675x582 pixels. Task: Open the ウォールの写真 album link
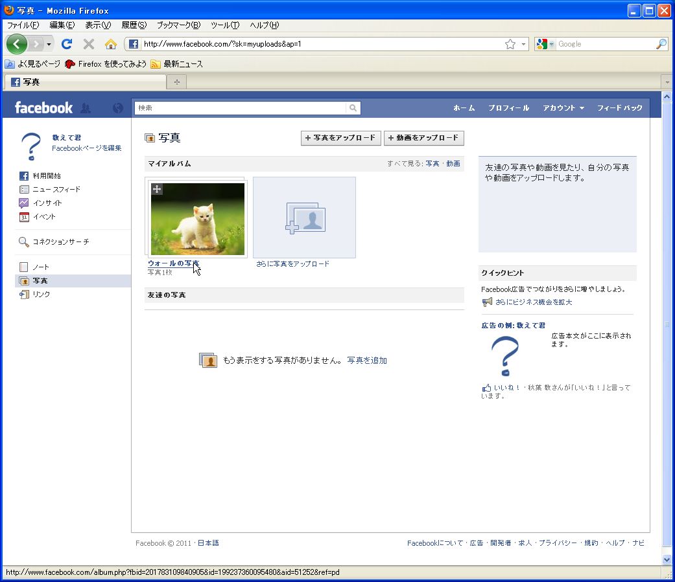(174, 263)
